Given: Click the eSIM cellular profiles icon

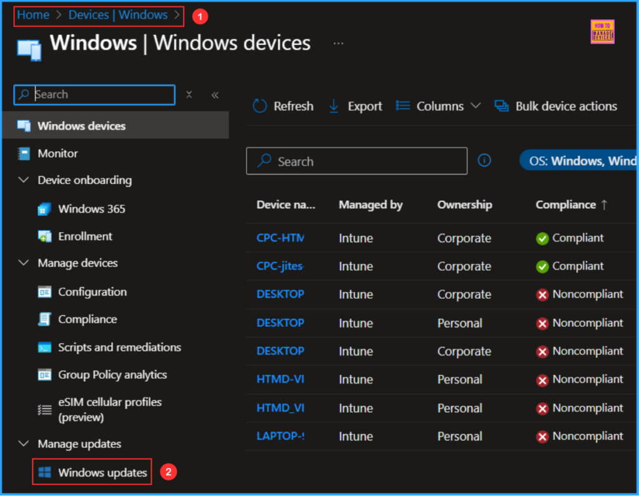Looking at the screenshot, I should [x=44, y=409].
